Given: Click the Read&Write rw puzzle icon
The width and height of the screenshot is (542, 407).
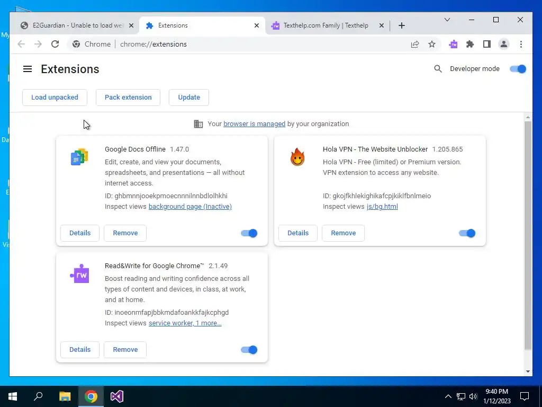Looking at the screenshot, I should (79, 274).
